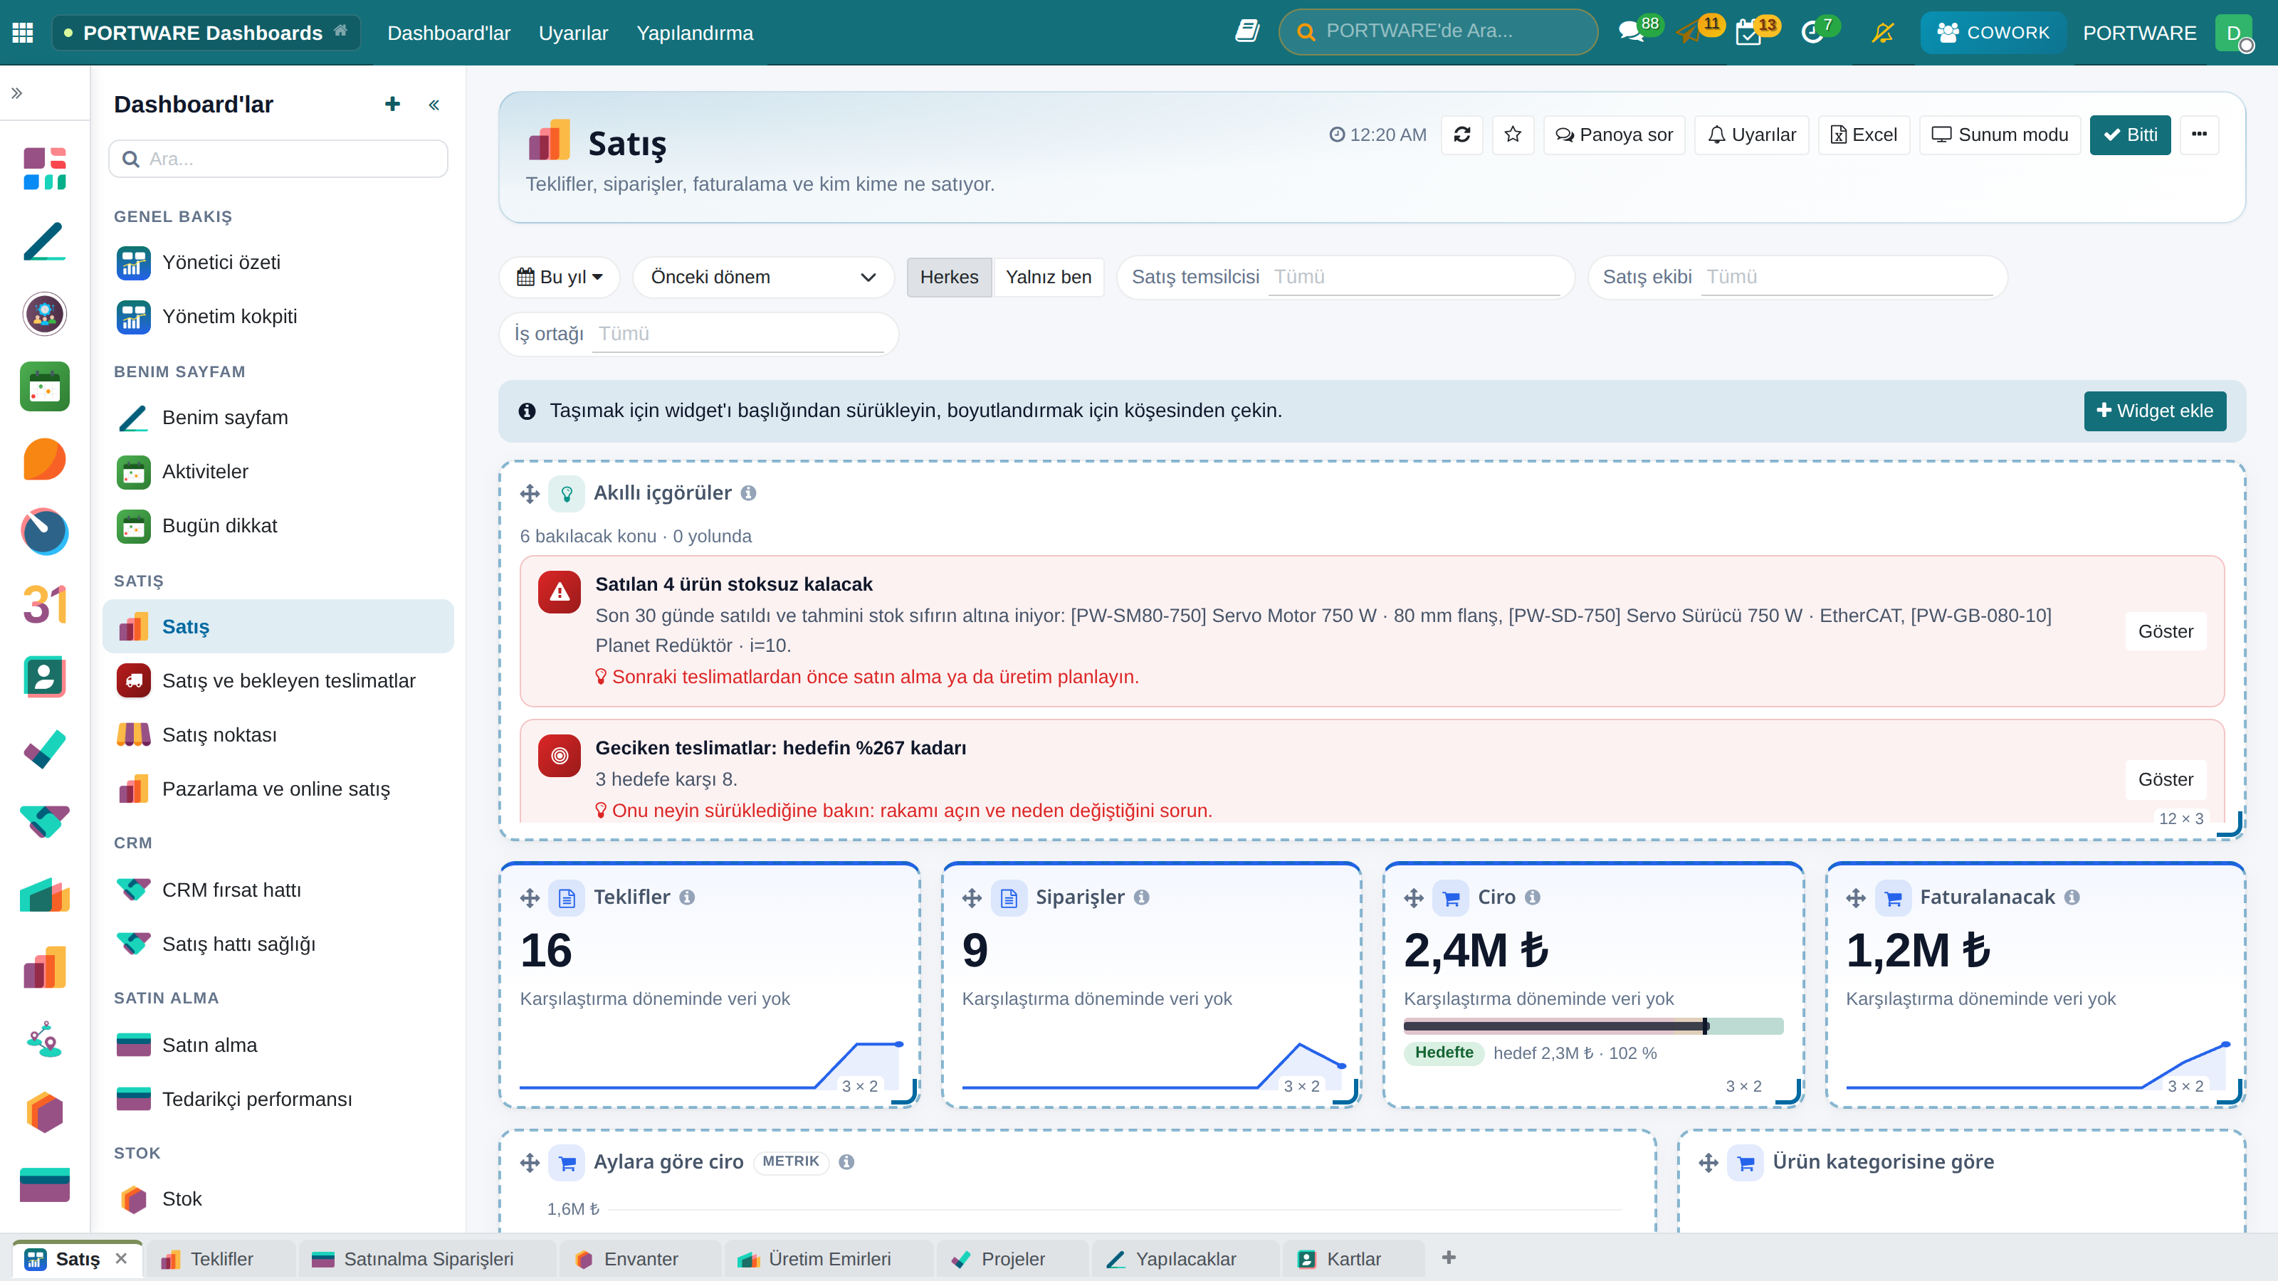Click the Ciro target progress bar
This screenshot has width=2278, height=1281.
click(1592, 1026)
